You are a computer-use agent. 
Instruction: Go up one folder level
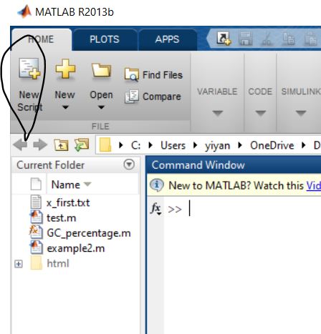coord(61,145)
